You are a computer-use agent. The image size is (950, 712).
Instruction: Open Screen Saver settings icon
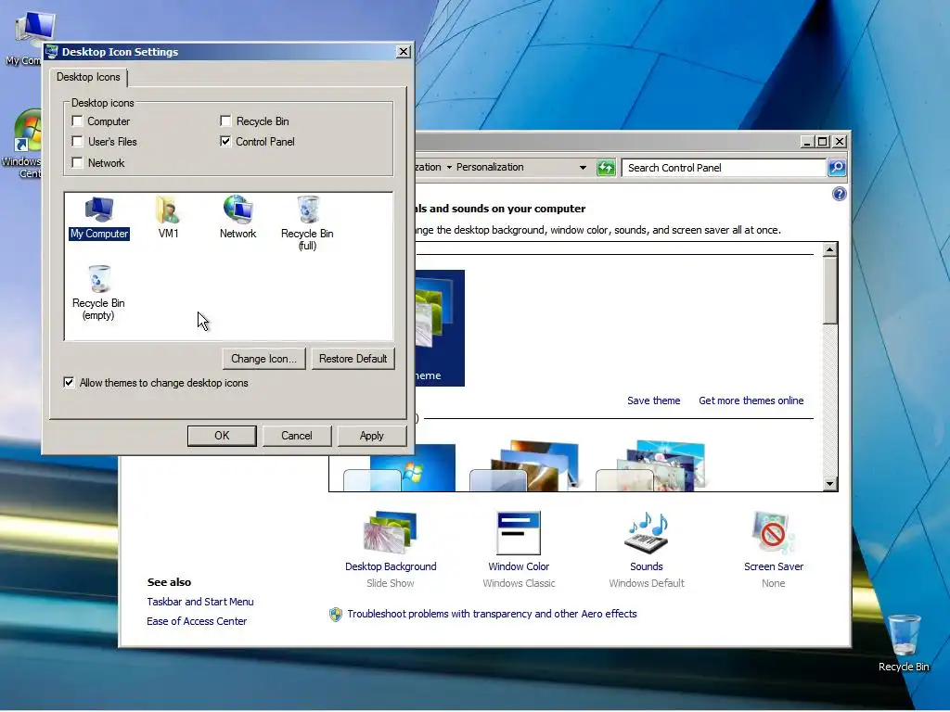[x=773, y=533]
